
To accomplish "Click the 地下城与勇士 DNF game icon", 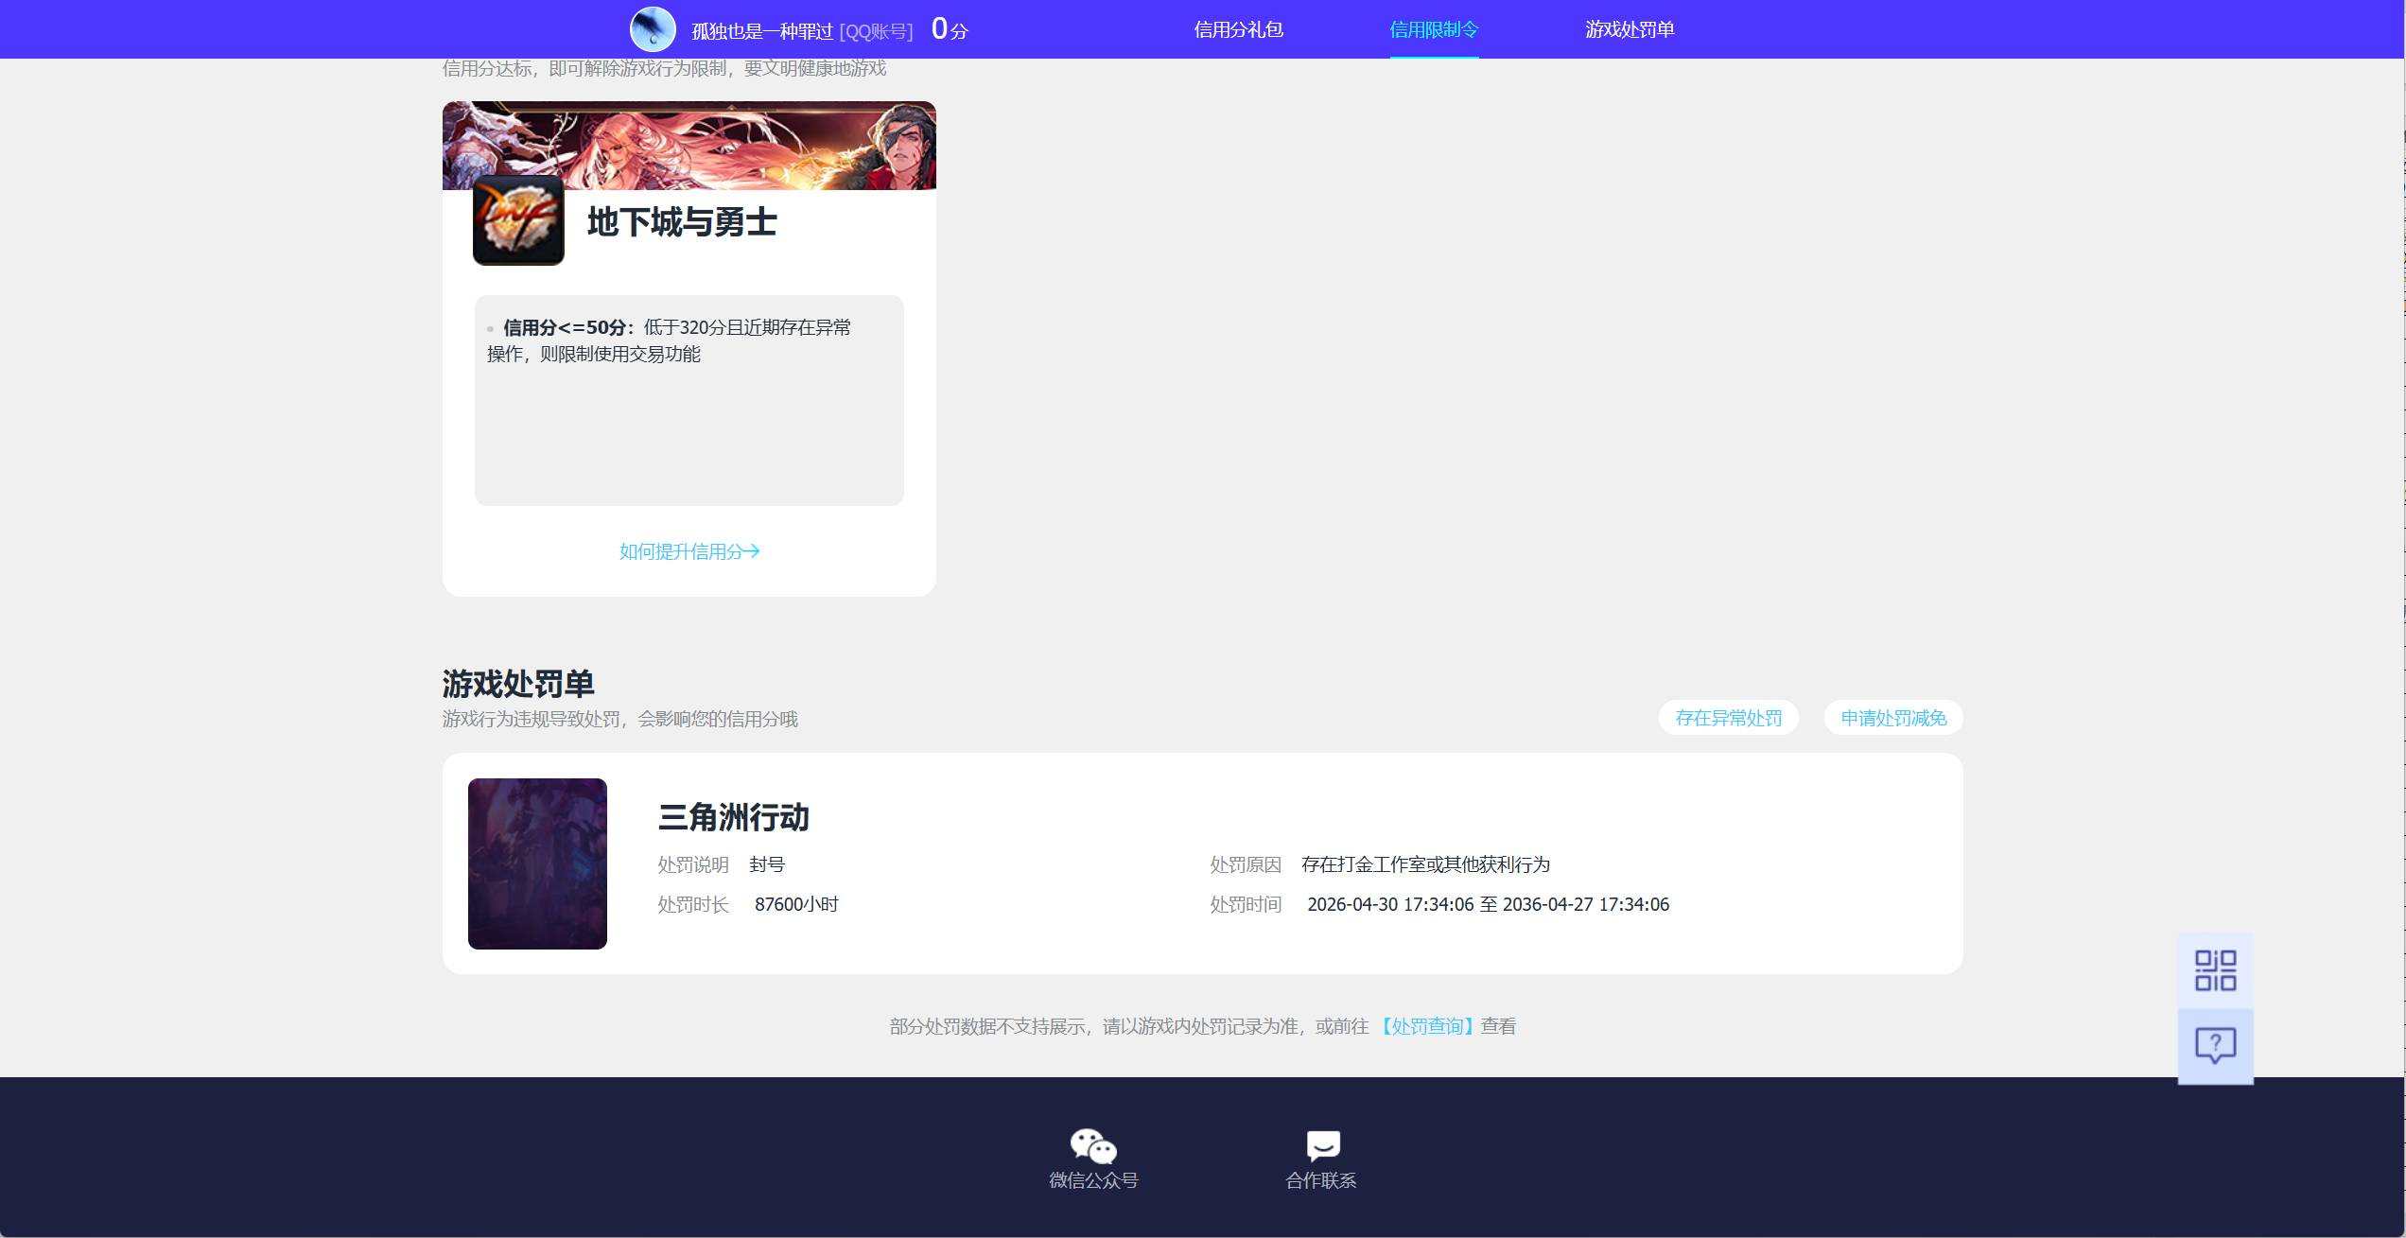I will (x=518, y=220).
